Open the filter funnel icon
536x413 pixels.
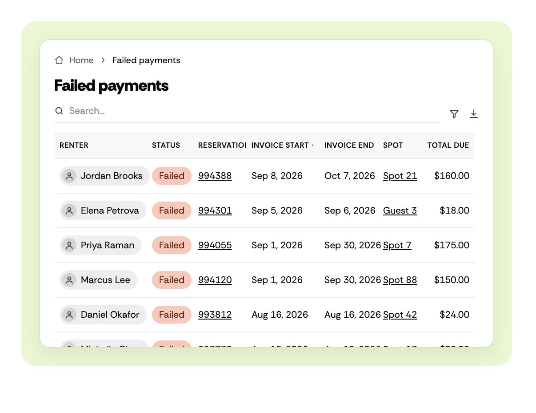(454, 114)
